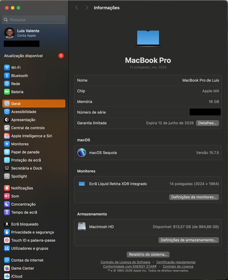Screen dimensions: 228x280
Task: Click the macOS Sequoia logo icon
Action: [x=82, y=153]
